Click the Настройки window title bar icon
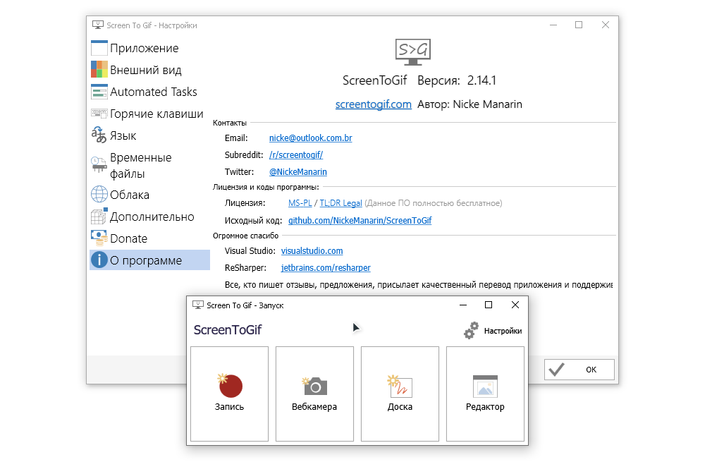 tap(97, 25)
